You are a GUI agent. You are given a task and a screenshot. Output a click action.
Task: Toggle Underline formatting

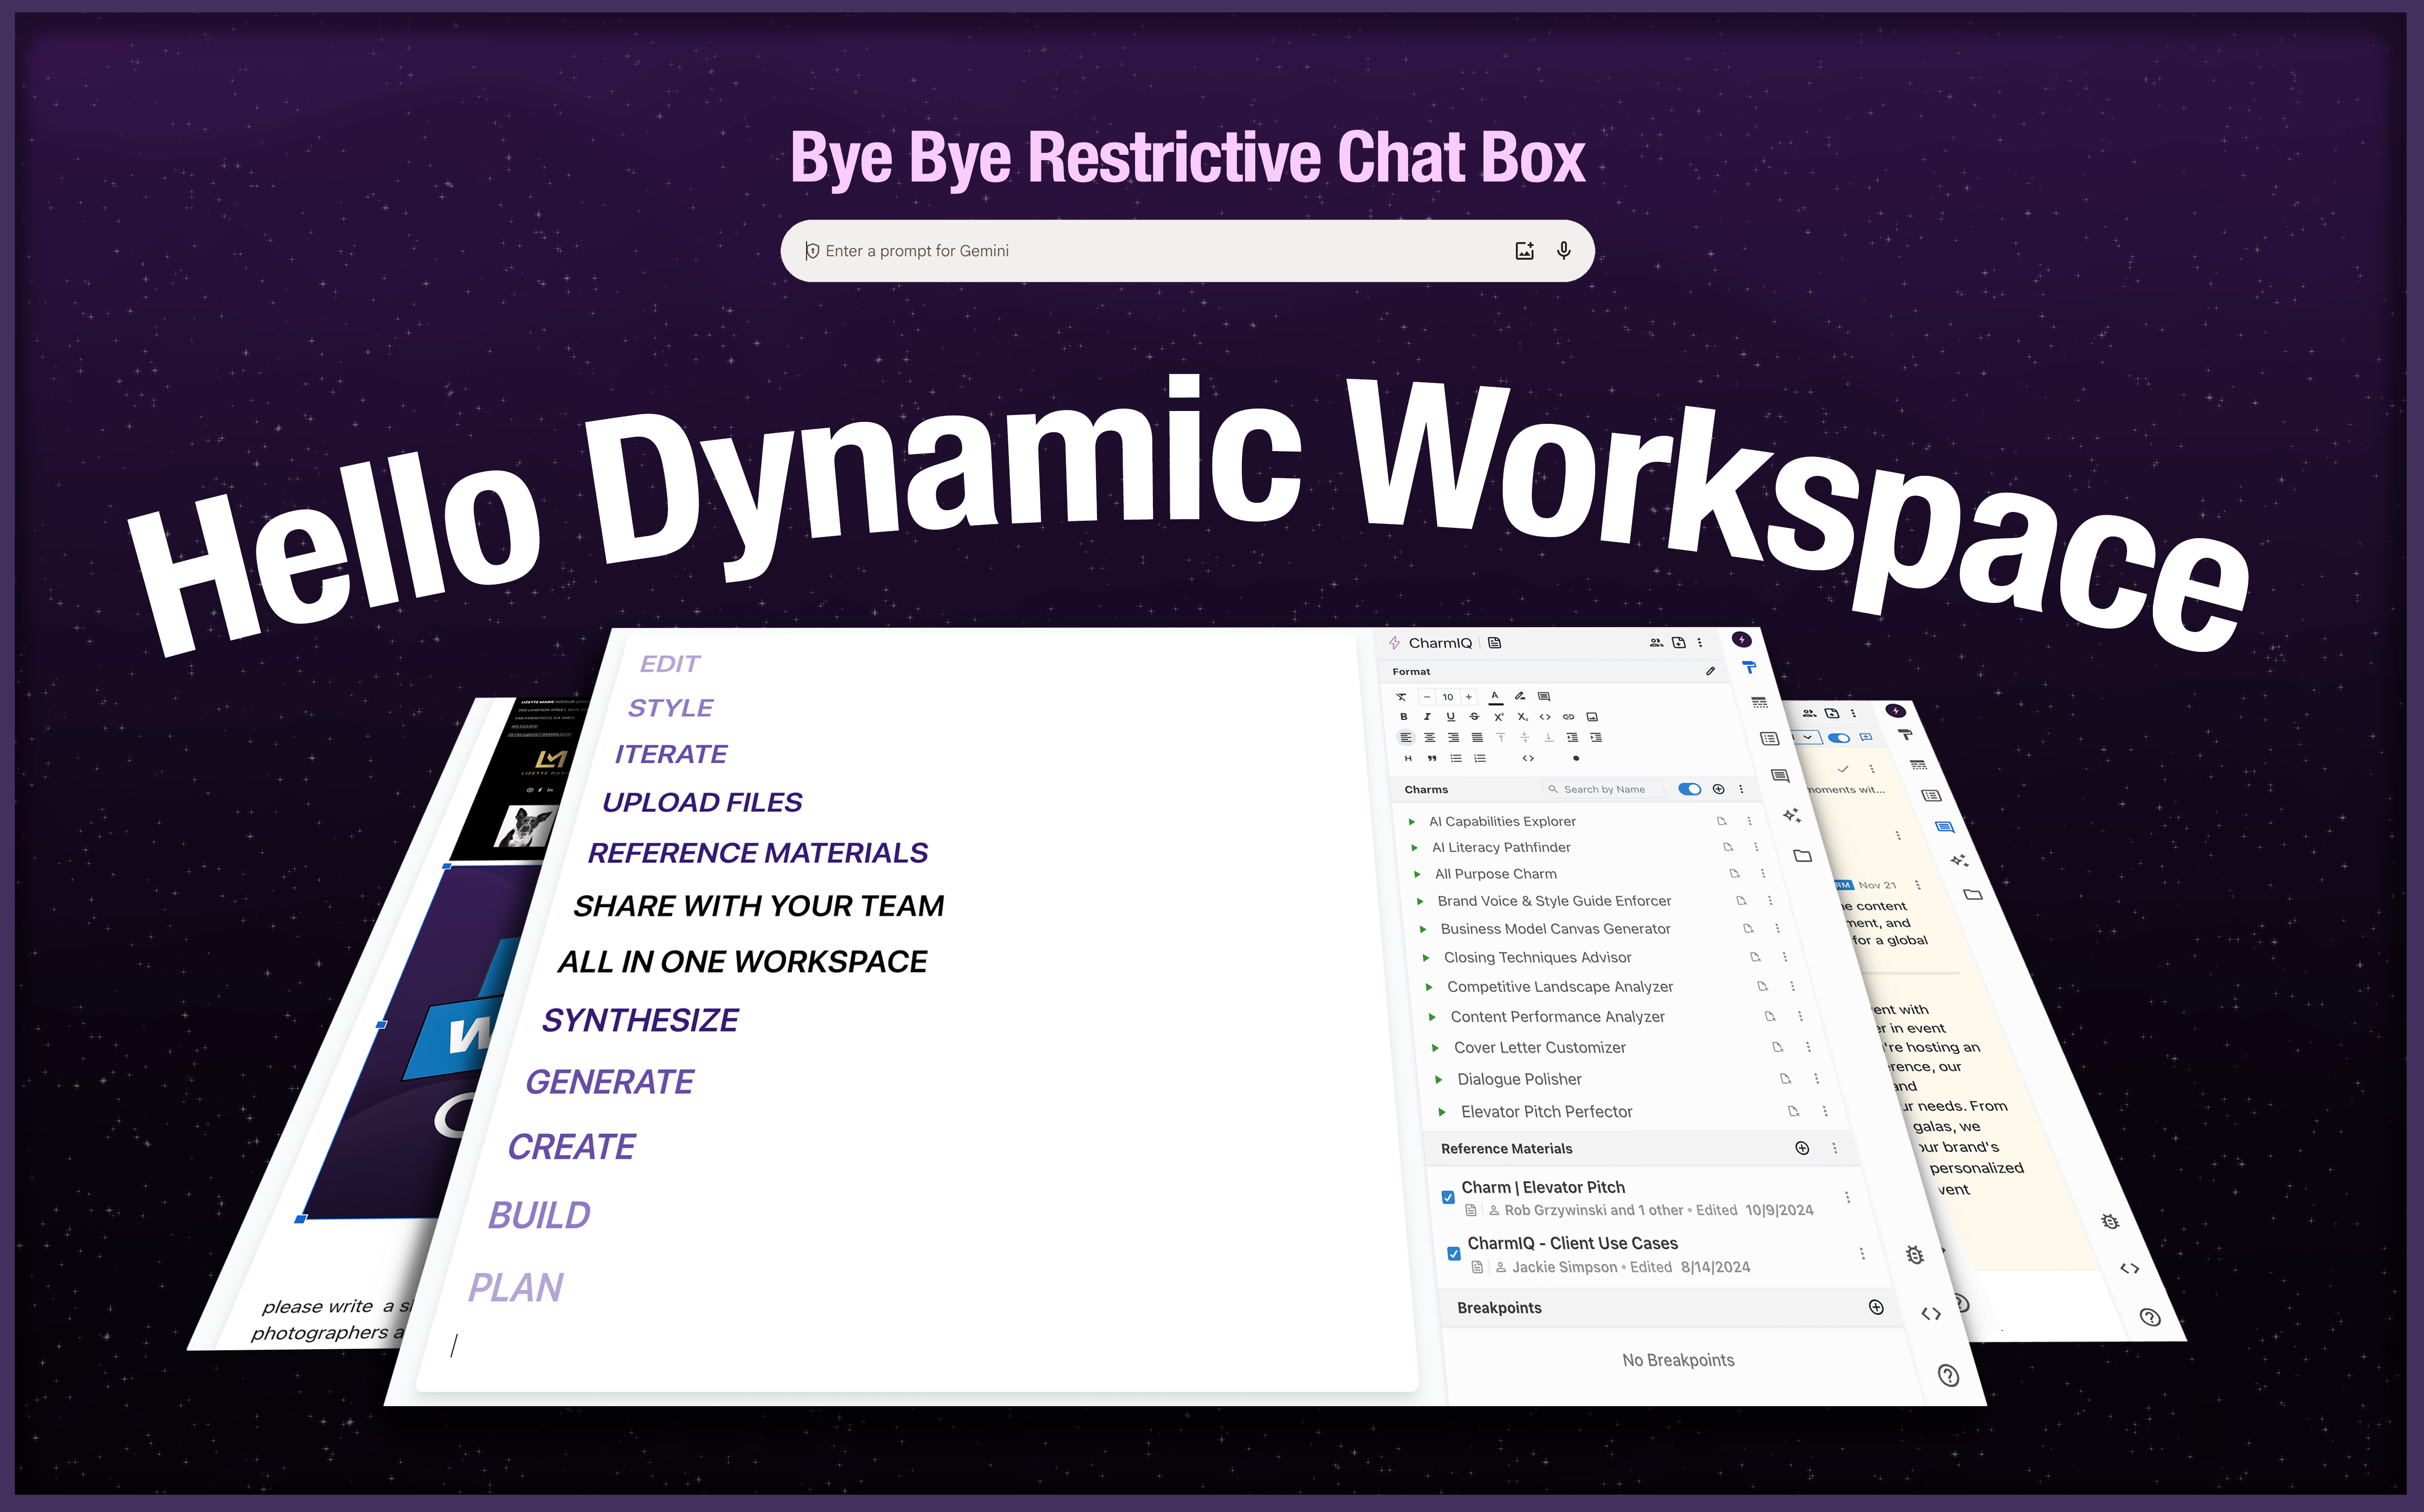[x=1451, y=717]
